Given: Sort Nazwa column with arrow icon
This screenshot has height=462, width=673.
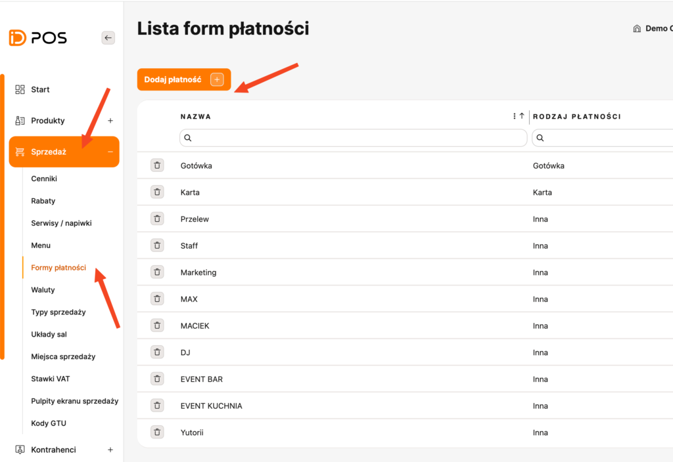Looking at the screenshot, I should (522, 116).
